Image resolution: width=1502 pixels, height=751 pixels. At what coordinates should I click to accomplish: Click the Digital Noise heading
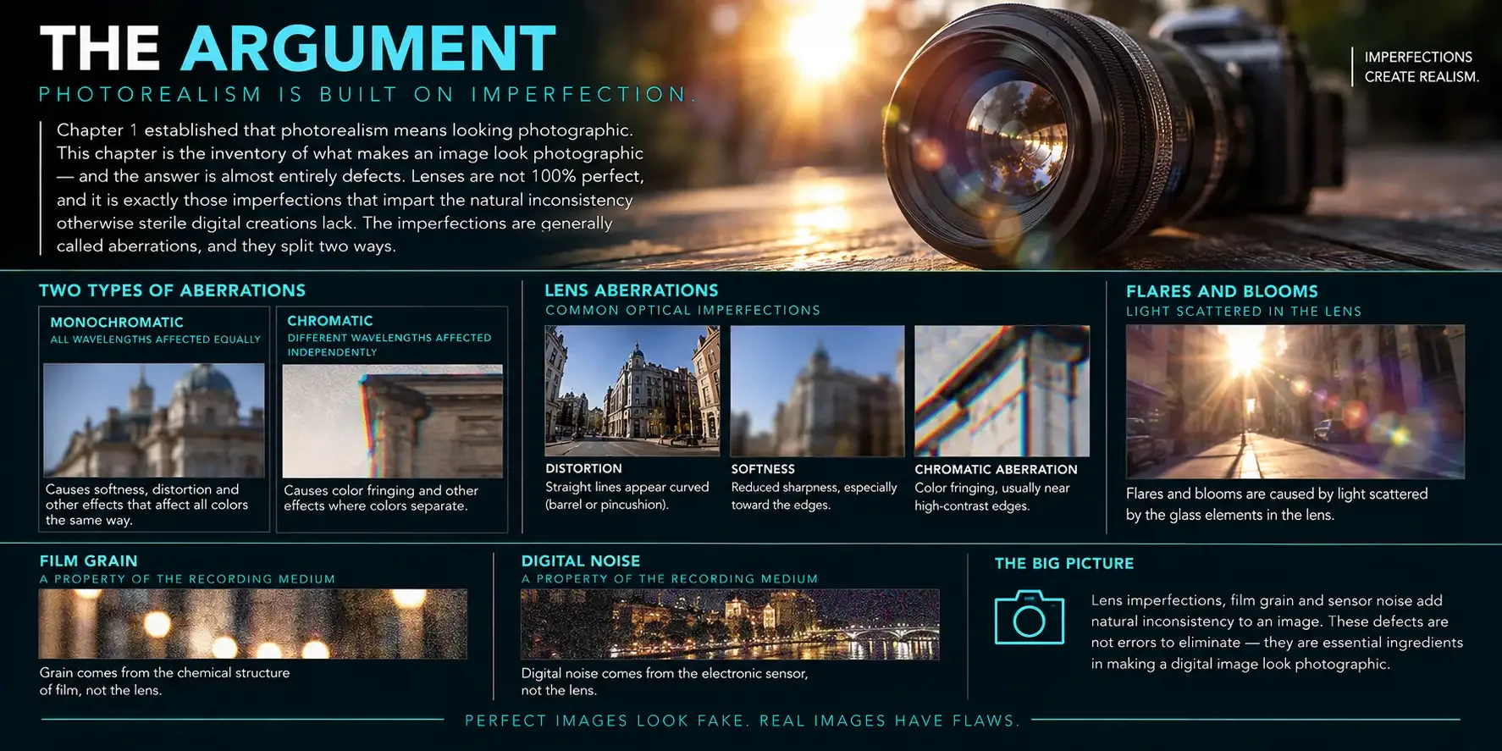[581, 560]
